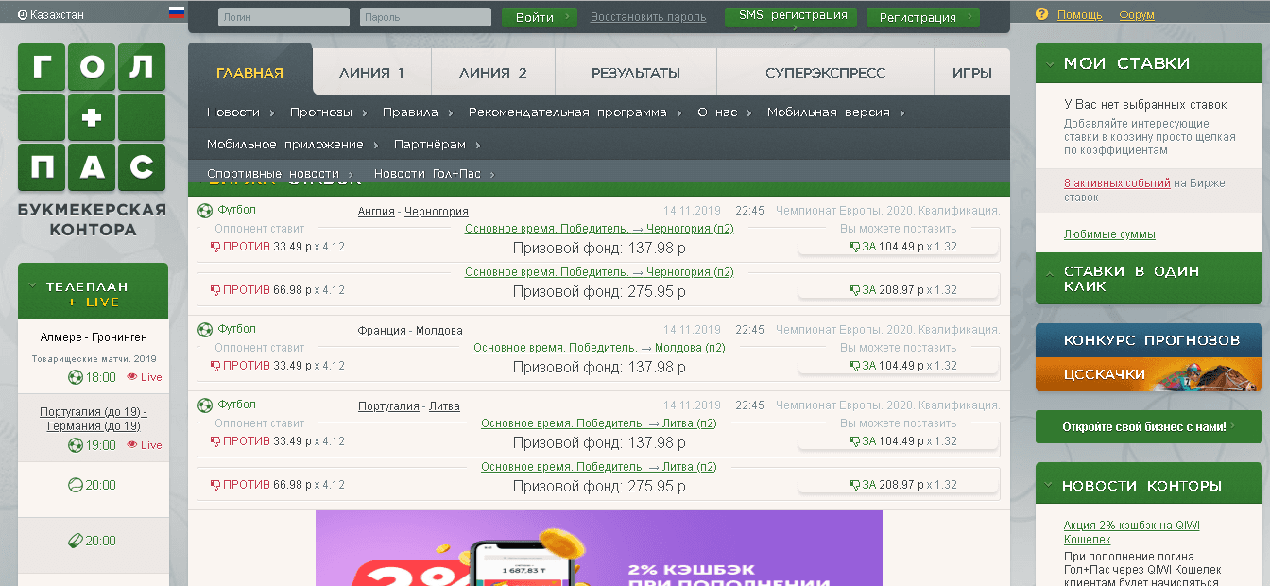Click the clock icon beside Казахстан
The image size is (1270, 586).
click(x=23, y=16)
